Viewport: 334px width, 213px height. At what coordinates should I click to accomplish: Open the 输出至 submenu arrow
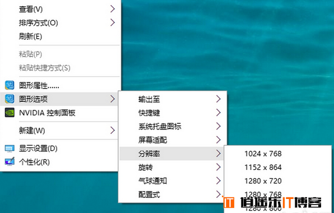(218, 99)
